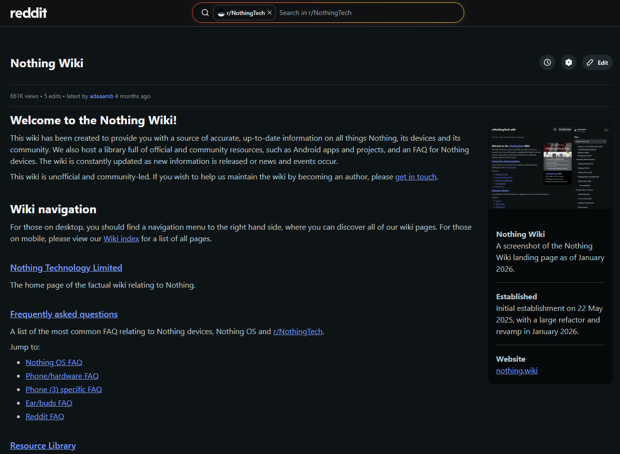Open the Reddit home logo
Screen dimensions: 620x454
pos(29,13)
